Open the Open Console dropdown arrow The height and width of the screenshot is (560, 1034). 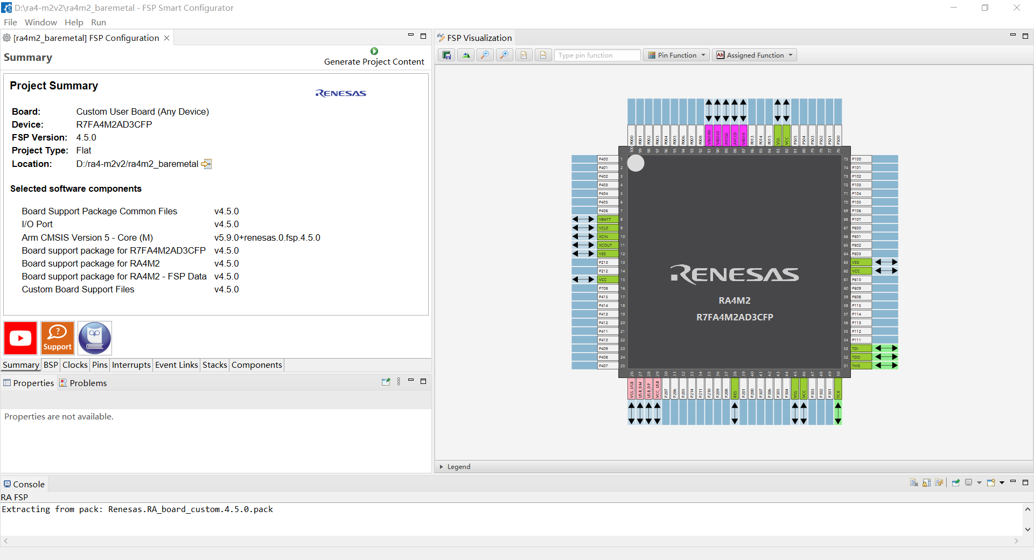tap(1002, 482)
